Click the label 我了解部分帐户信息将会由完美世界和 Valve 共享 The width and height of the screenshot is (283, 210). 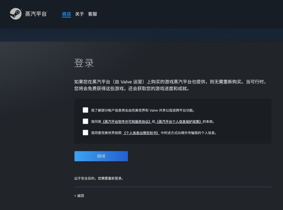click(x=143, y=110)
